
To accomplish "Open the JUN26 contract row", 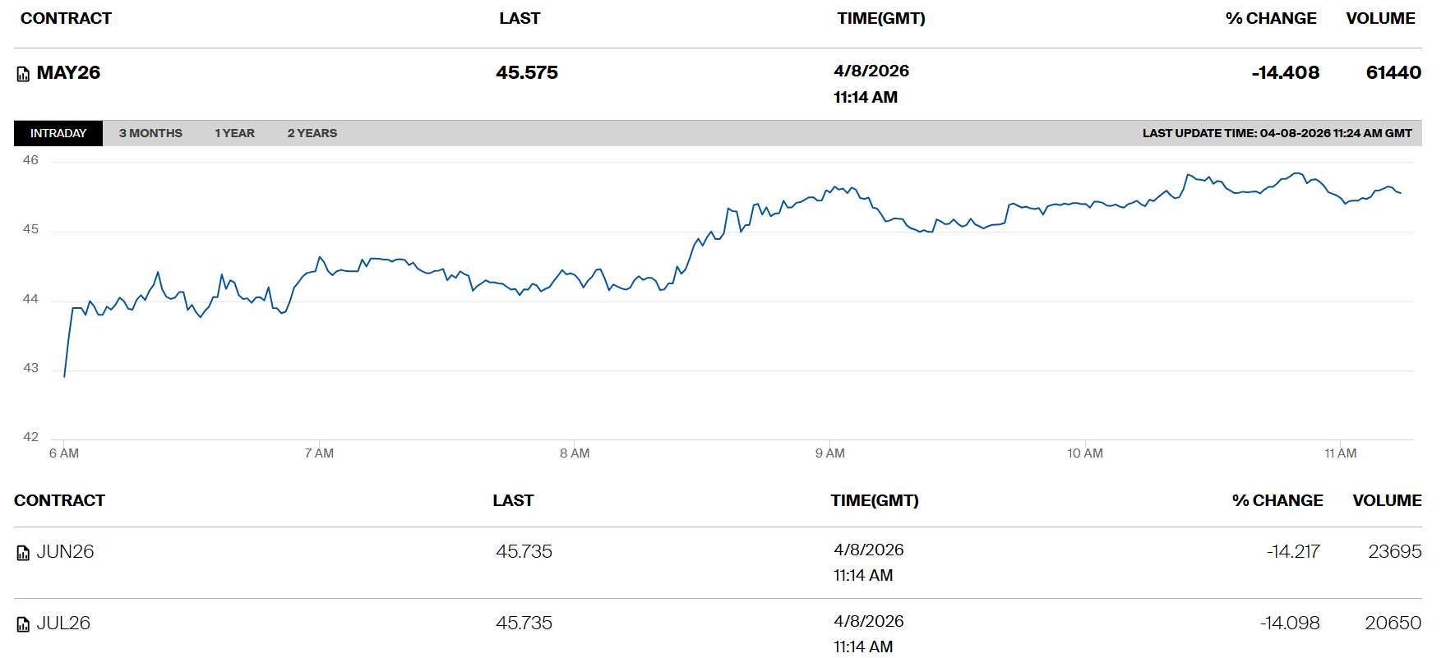I will tap(65, 552).
